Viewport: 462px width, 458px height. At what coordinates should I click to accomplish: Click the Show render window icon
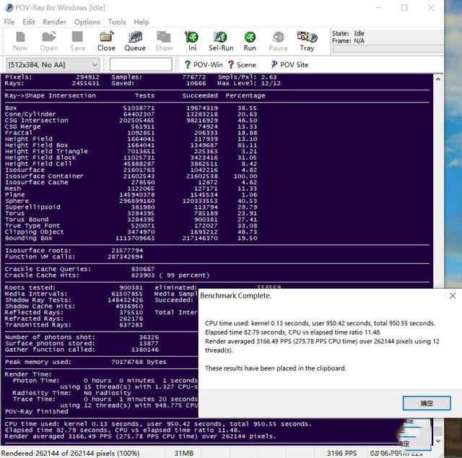164,41
